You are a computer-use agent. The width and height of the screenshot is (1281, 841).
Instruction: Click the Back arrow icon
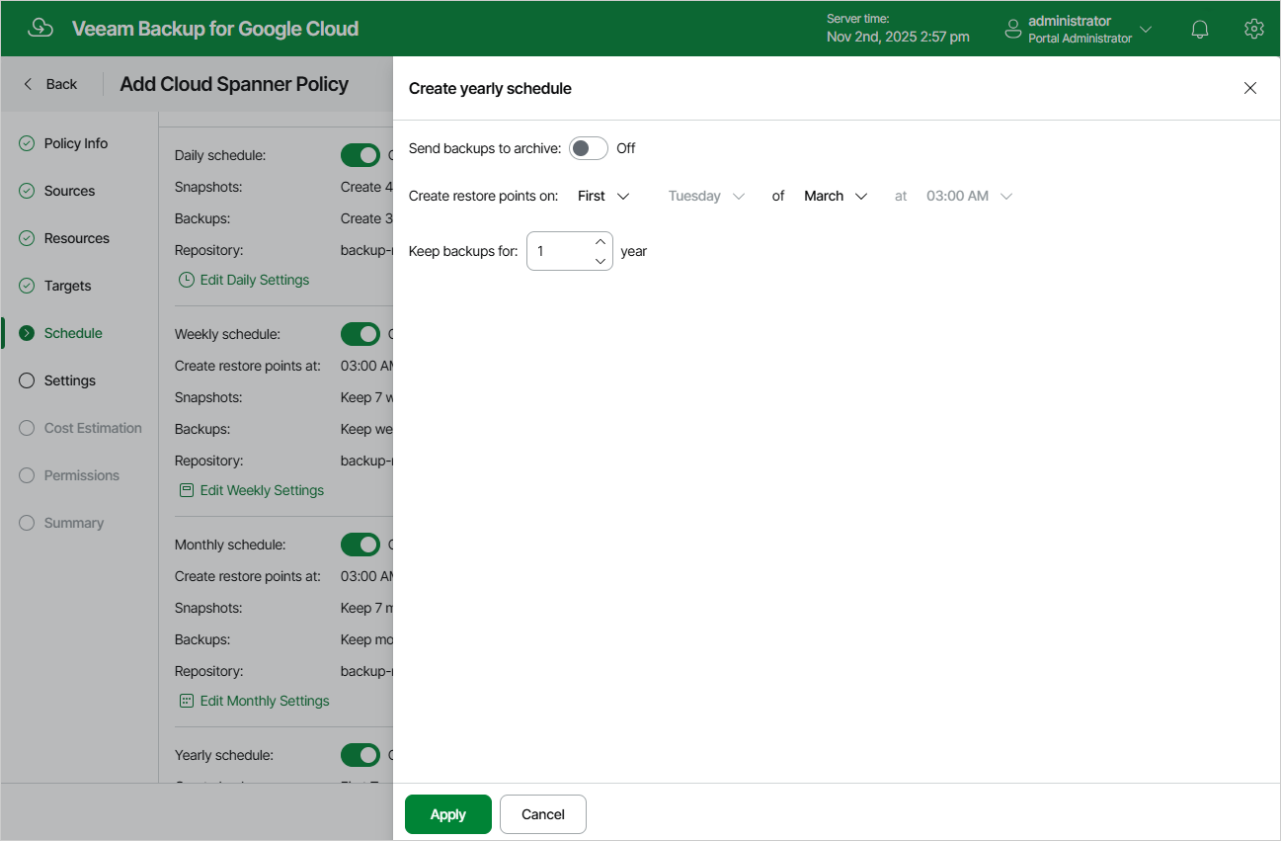pyautogui.click(x=28, y=84)
